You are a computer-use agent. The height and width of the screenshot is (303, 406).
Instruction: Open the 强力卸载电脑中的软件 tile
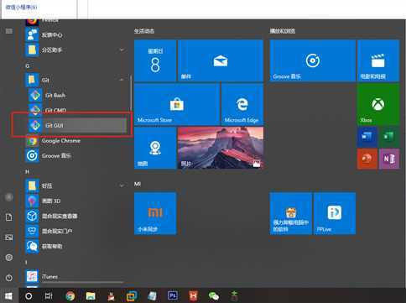(x=291, y=213)
